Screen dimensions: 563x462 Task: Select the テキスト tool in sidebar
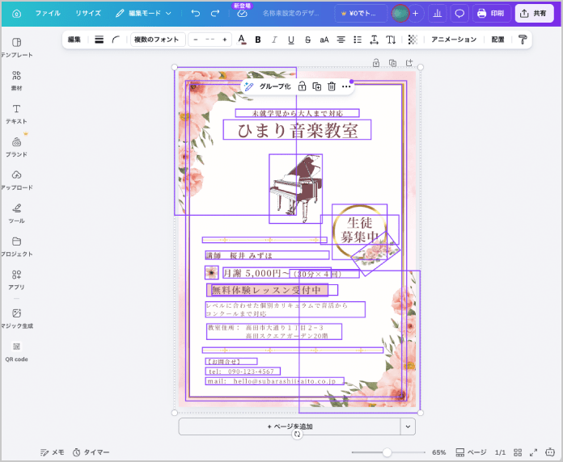pos(16,113)
